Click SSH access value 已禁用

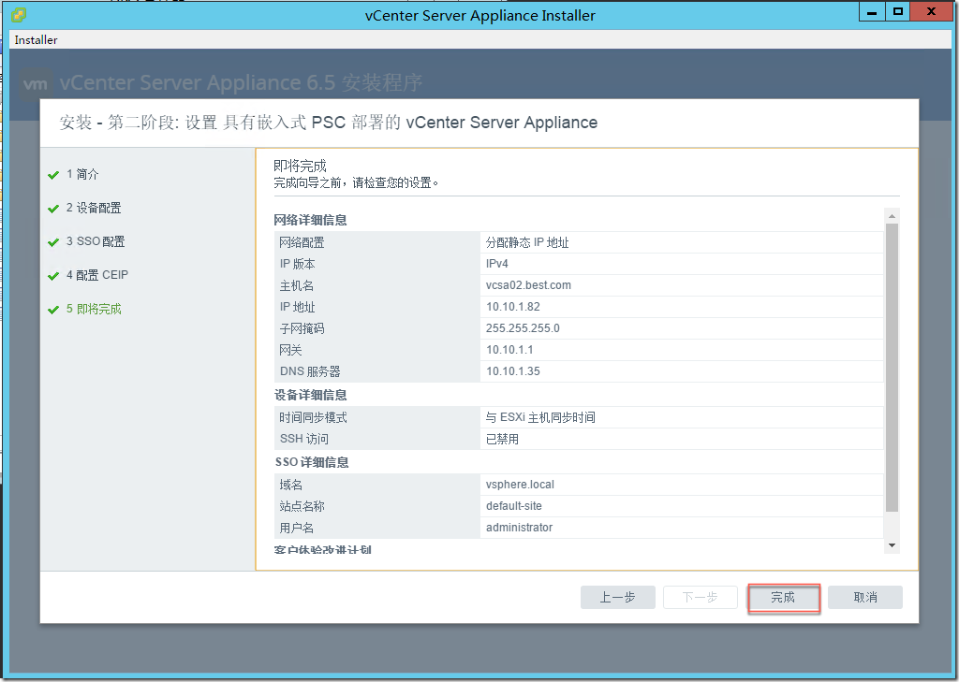[x=502, y=439]
